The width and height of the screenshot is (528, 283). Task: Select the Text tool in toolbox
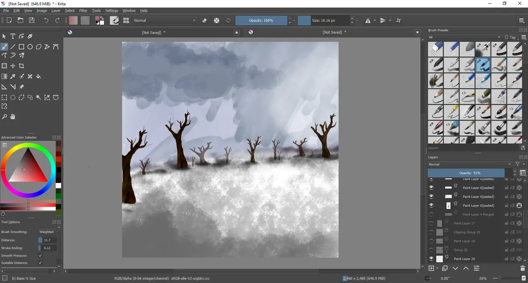click(13, 36)
